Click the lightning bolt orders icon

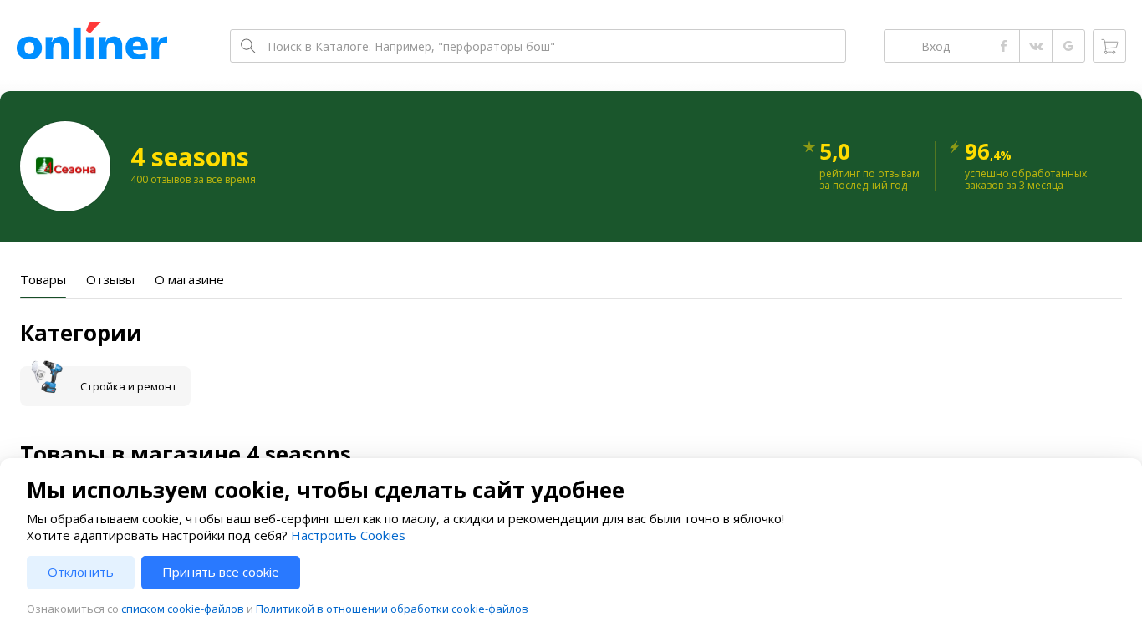pyautogui.click(x=955, y=147)
